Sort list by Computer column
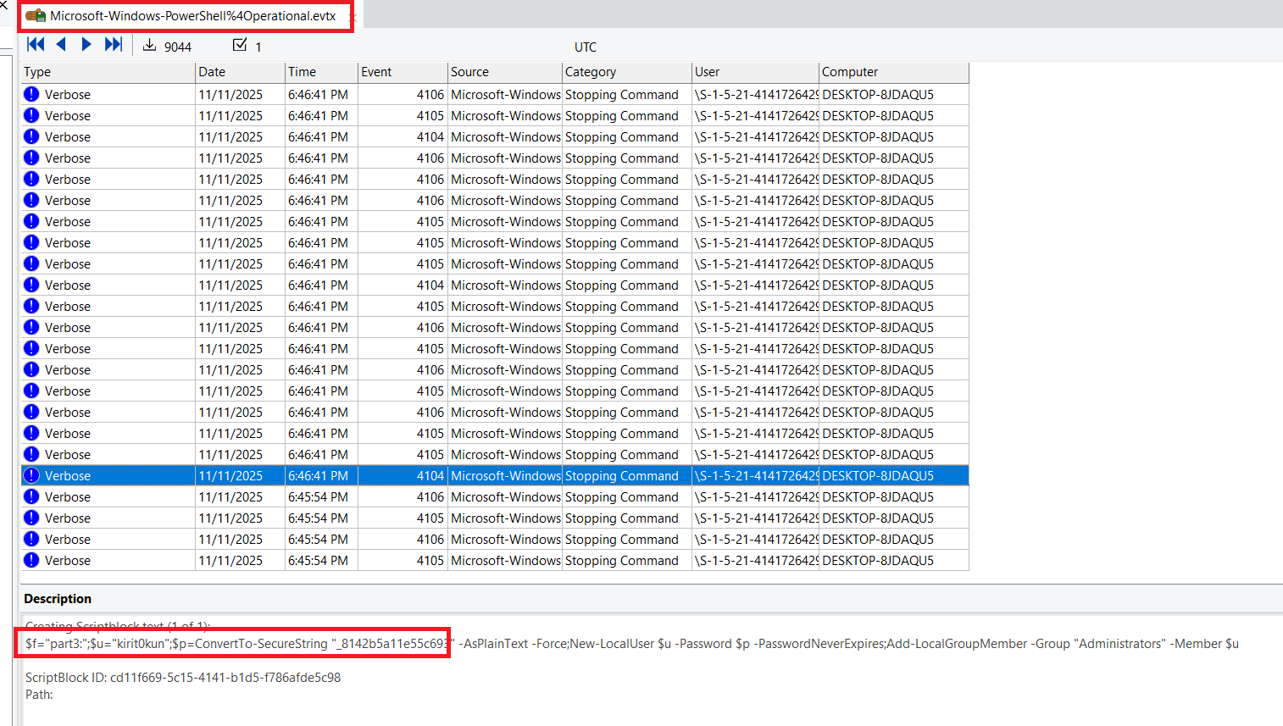The width and height of the screenshot is (1283, 726). pos(892,72)
